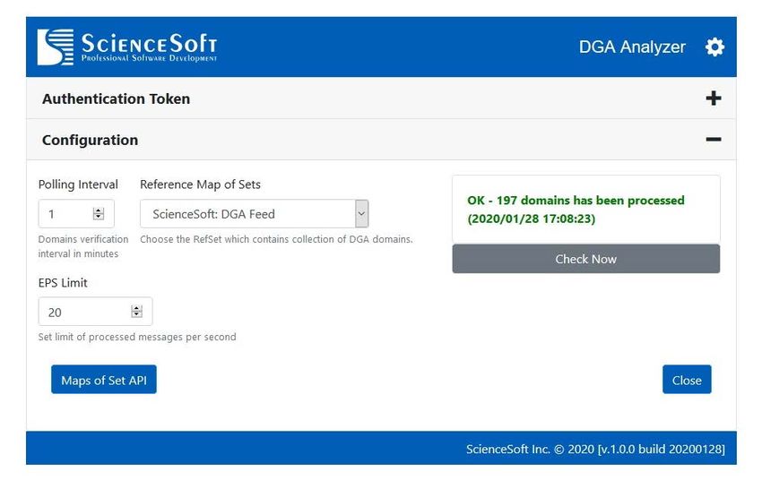Viewport: 762px width, 480px height.
Task: Select the Authentication Token section header
Action: click(381, 99)
